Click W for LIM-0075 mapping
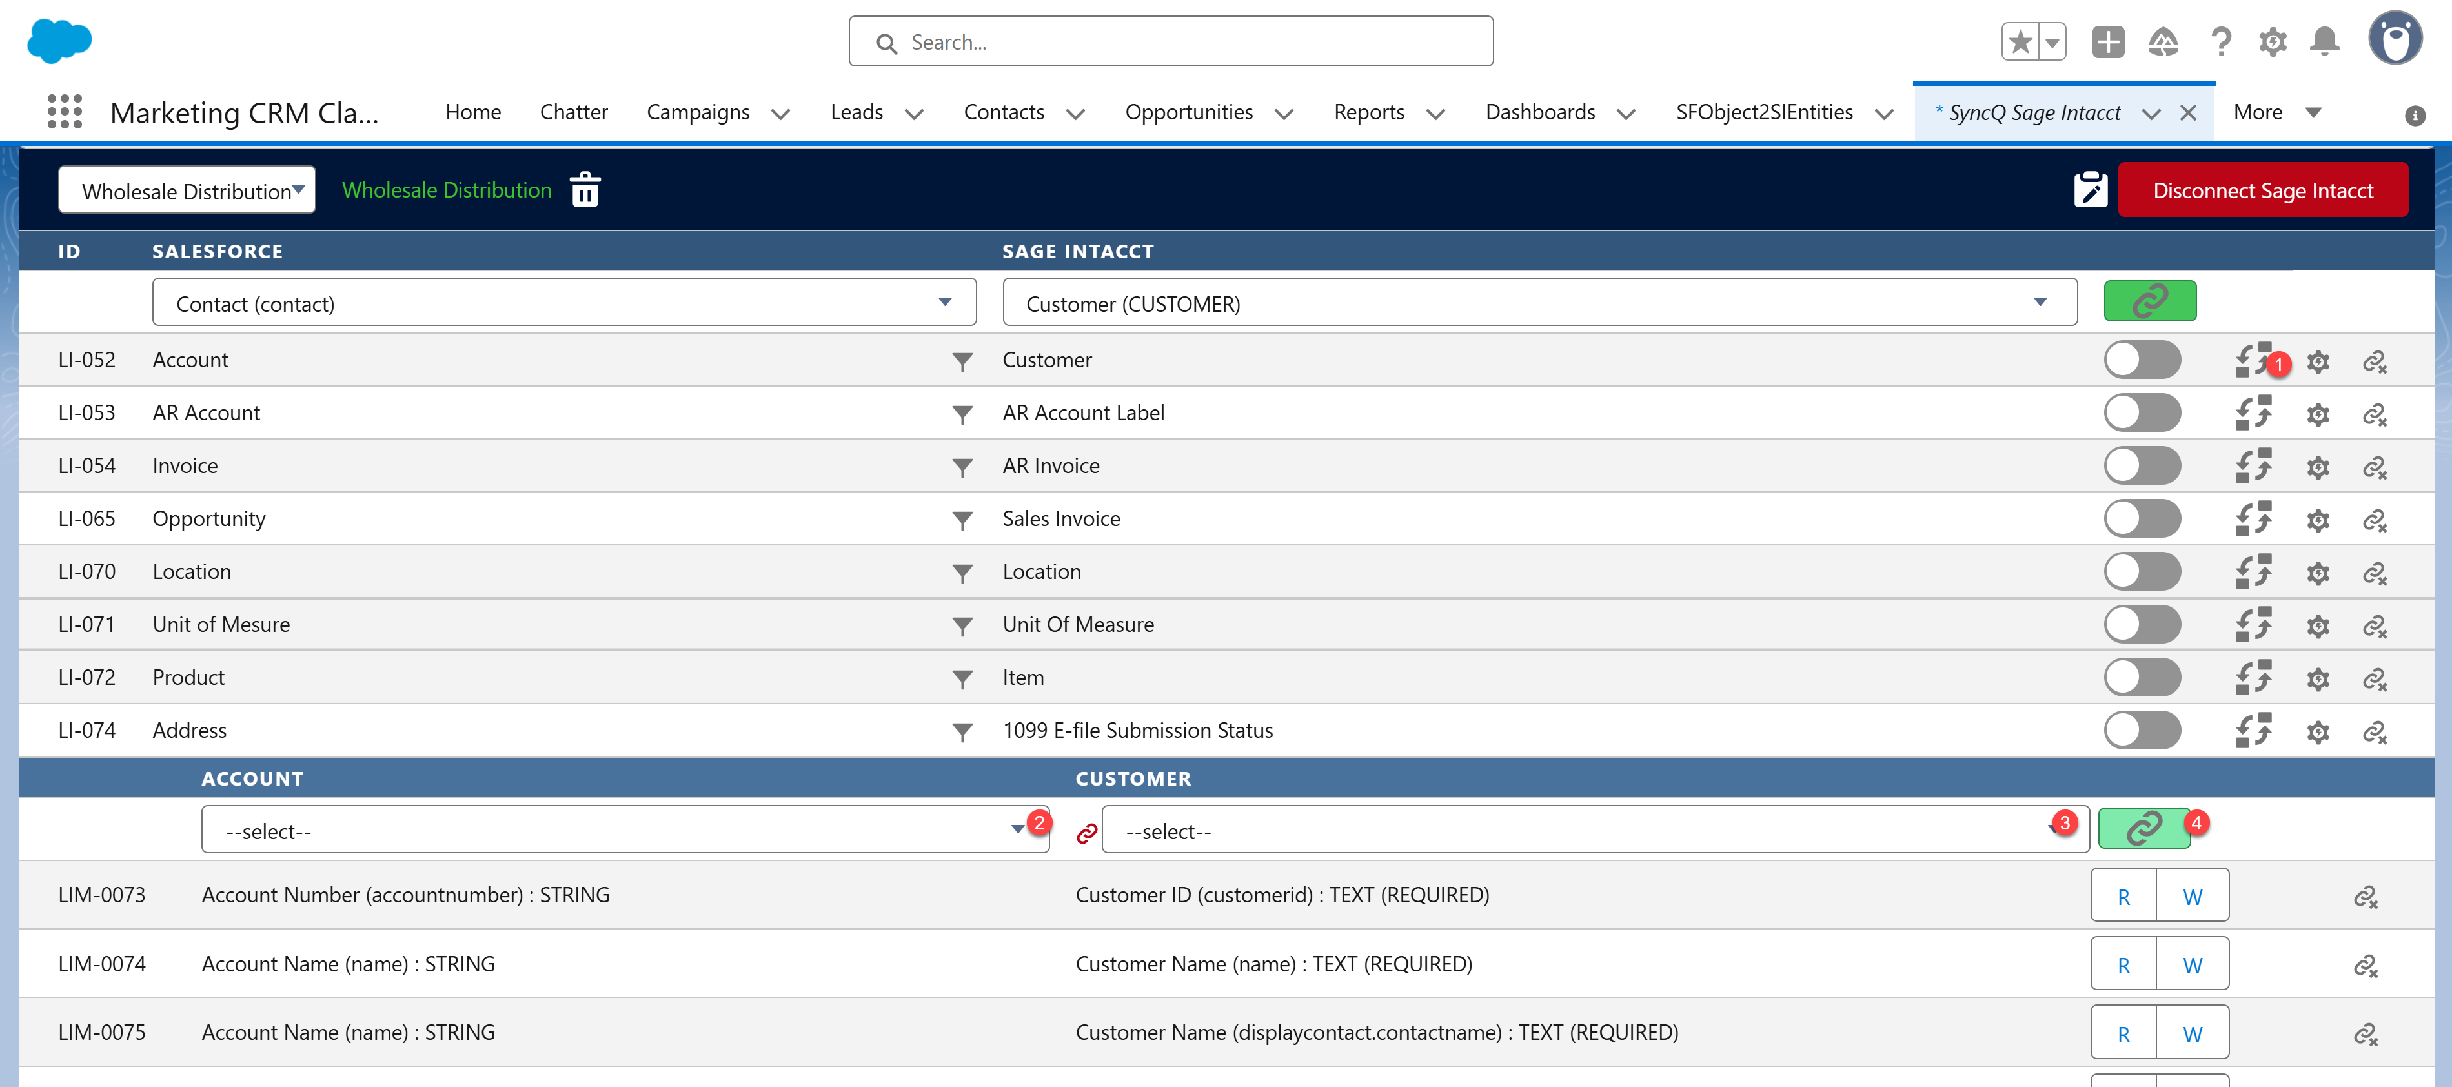The height and width of the screenshot is (1087, 2452). click(2192, 1033)
